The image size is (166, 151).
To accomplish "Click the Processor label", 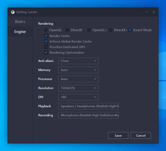I will click(x=45, y=79).
